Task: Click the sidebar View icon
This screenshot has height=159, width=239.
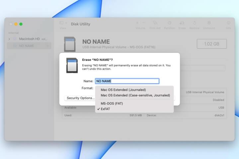Action: click(61, 23)
